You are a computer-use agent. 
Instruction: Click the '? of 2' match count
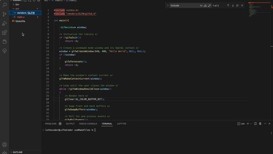tap(215, 6)
